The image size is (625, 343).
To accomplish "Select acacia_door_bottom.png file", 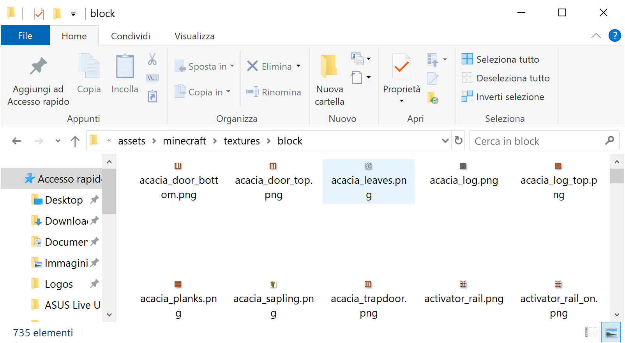I will click(x=178, y=181).
